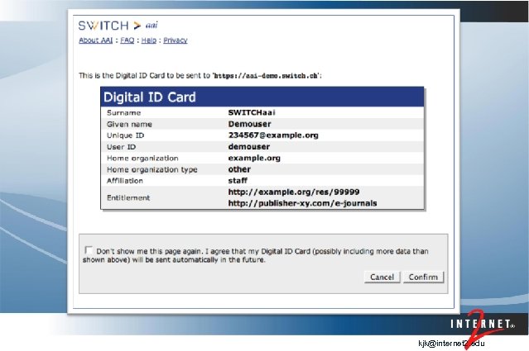Open the About AAI link
This screenshot has height=351, width=529.
pos(95,40)
